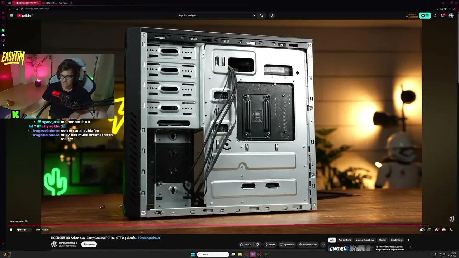Open the #GamingSchrott hashtag link

click(149, 238)
